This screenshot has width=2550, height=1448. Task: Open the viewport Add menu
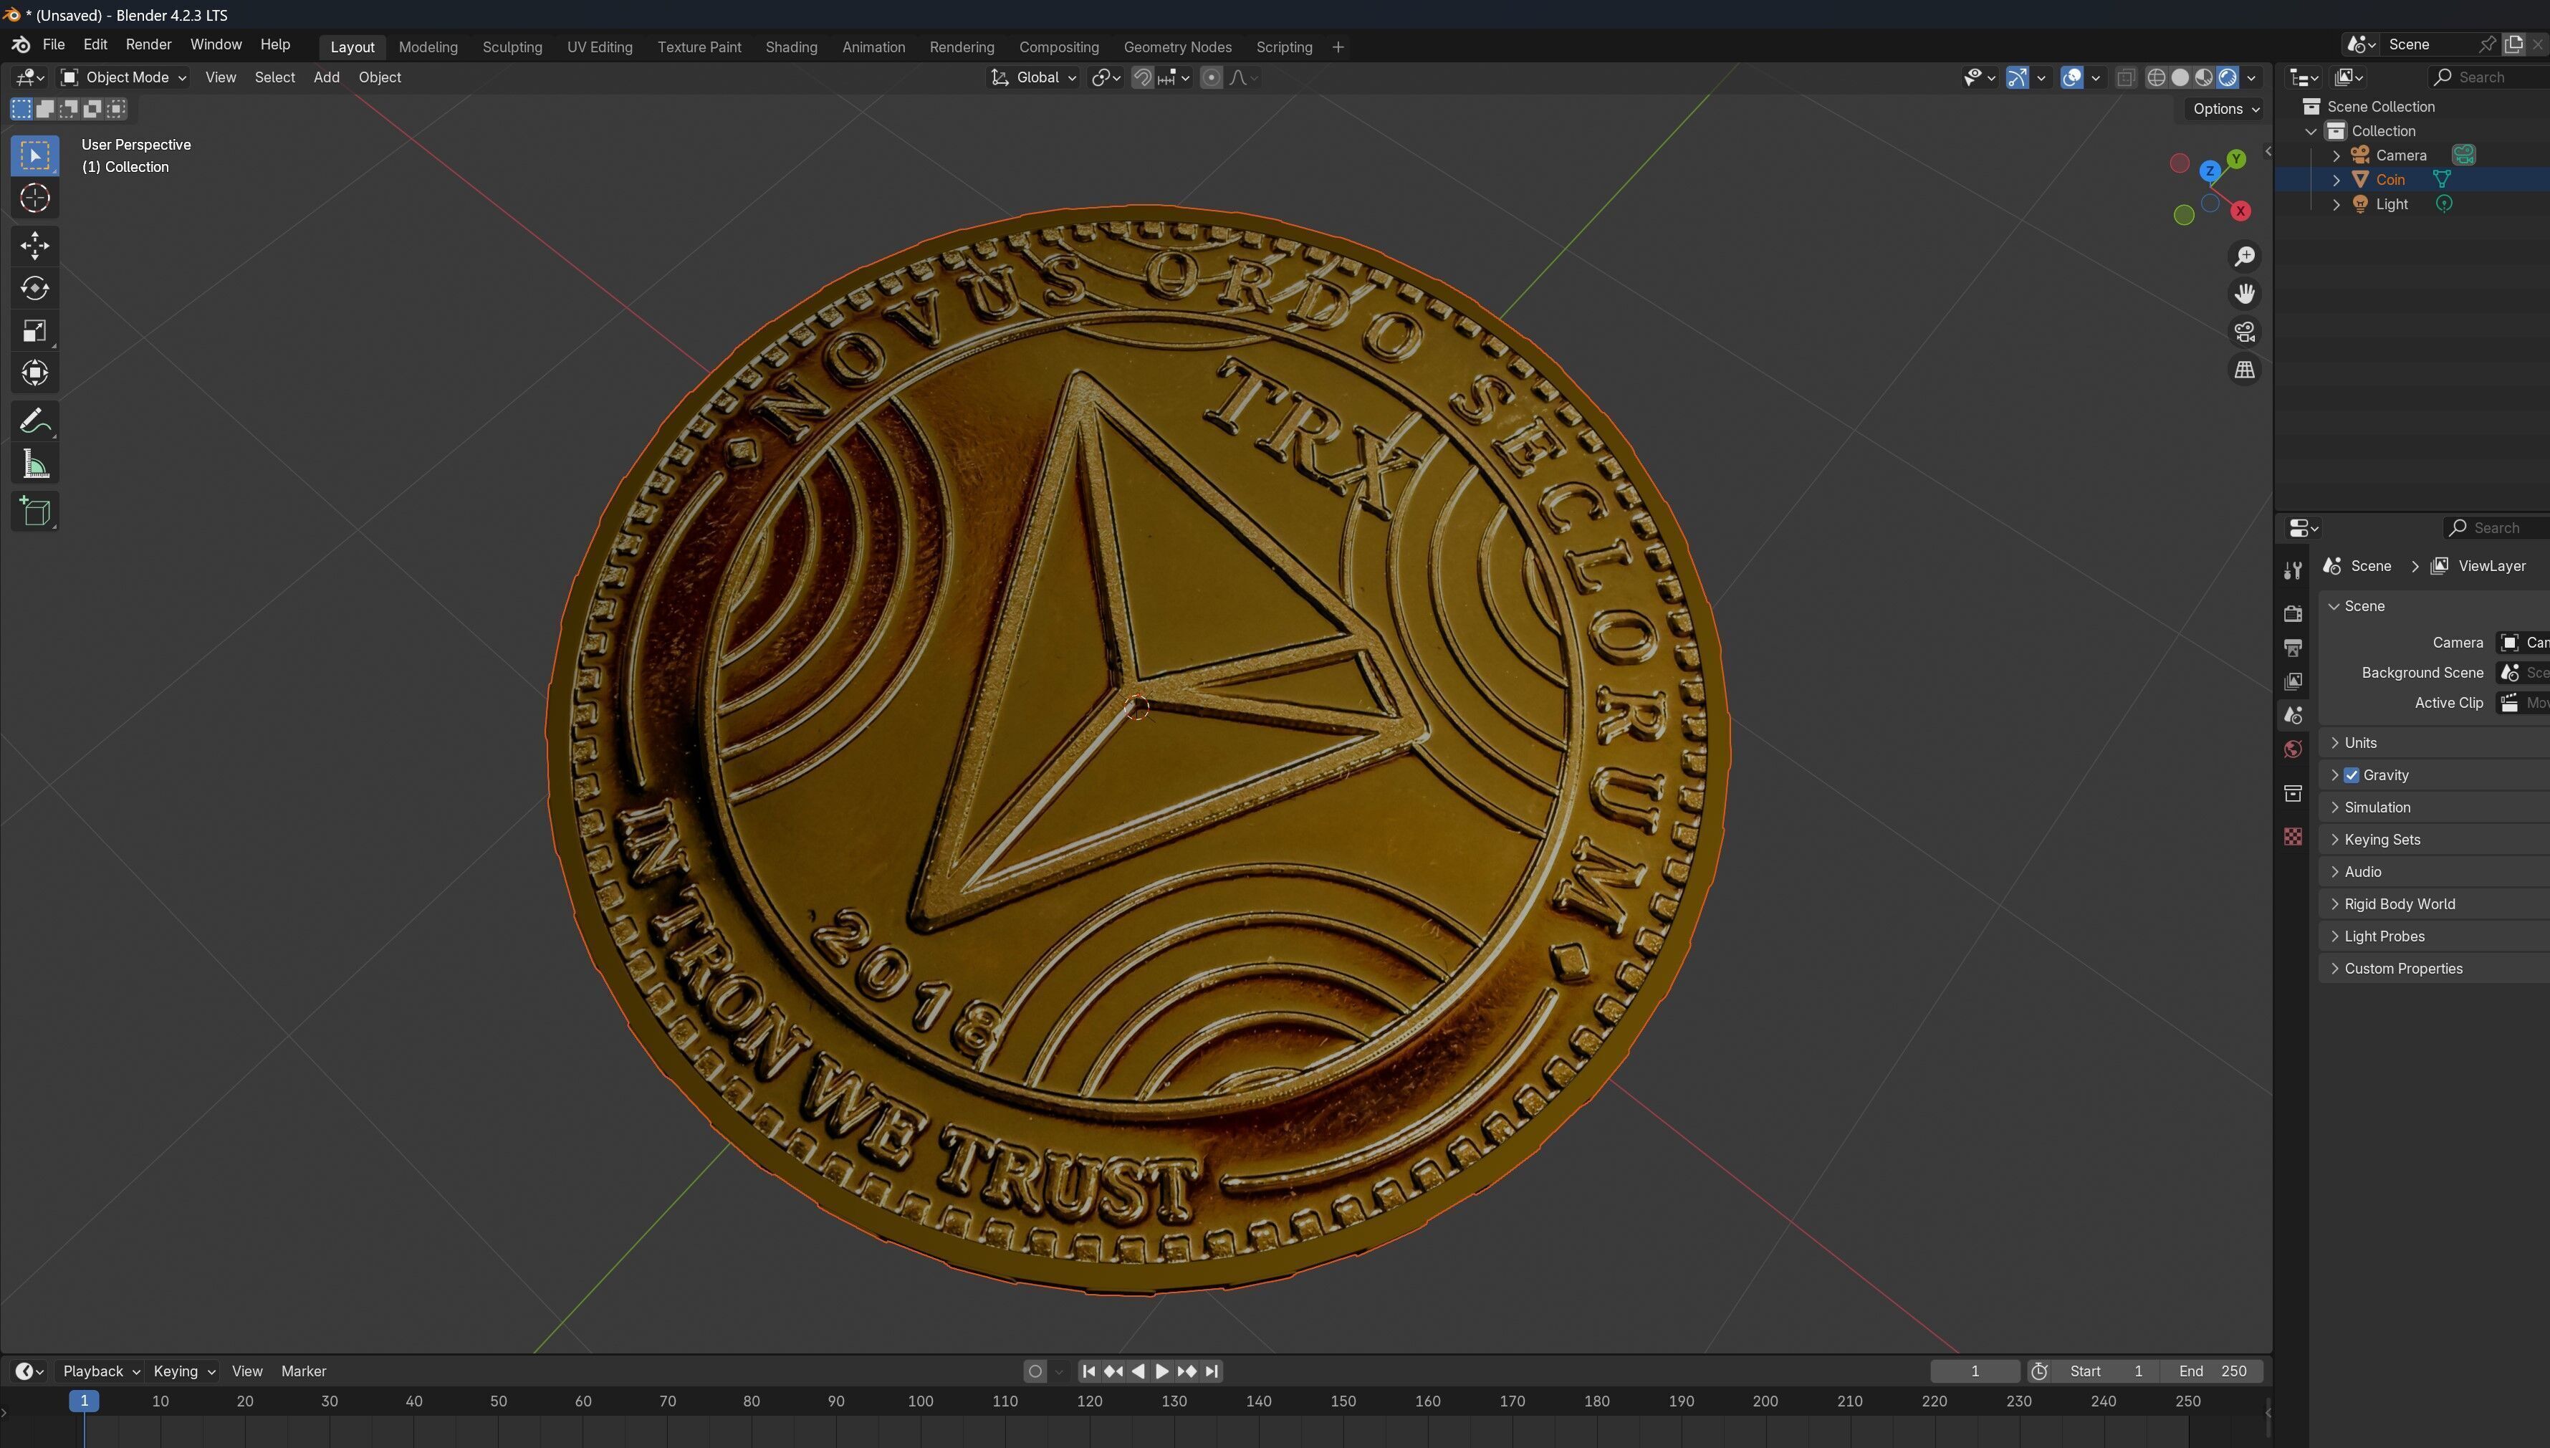[x=326, y=77]
